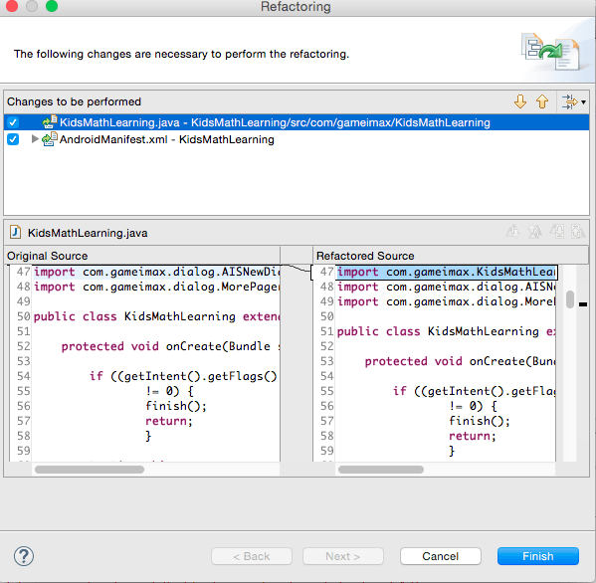Select next change down arrow icon
Screen dimensions: 596x583
click(520, 101)
